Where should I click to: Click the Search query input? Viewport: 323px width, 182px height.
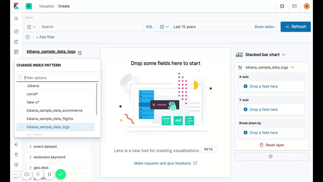pyautogui.click(x=91, y=27)
